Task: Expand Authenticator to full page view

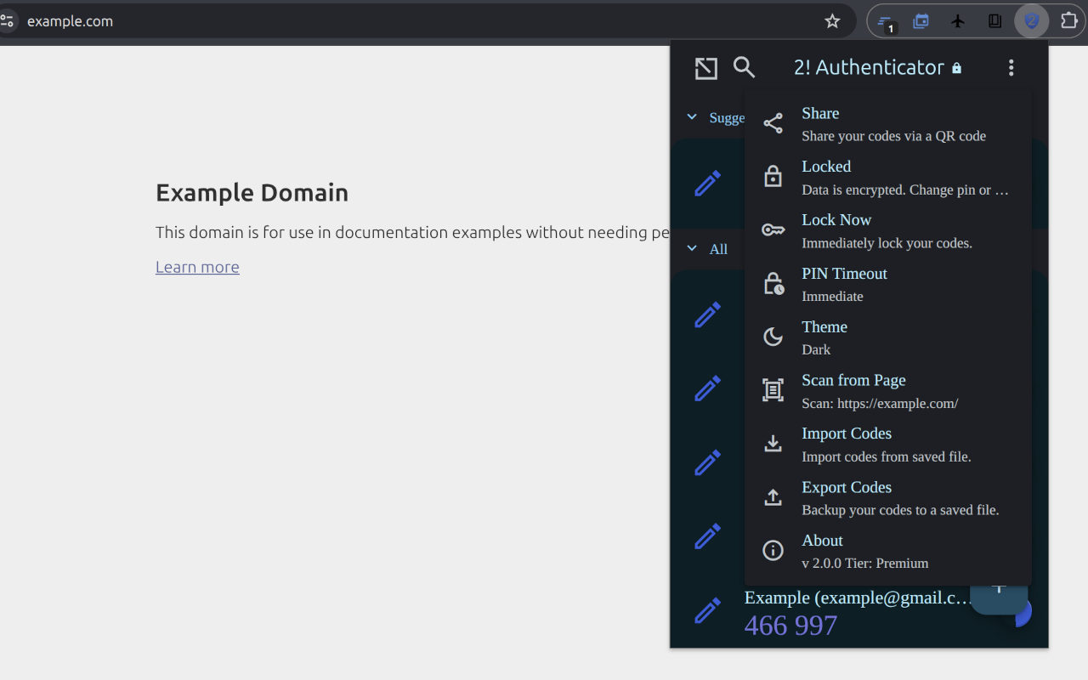Action: click(x=705, y=67)
